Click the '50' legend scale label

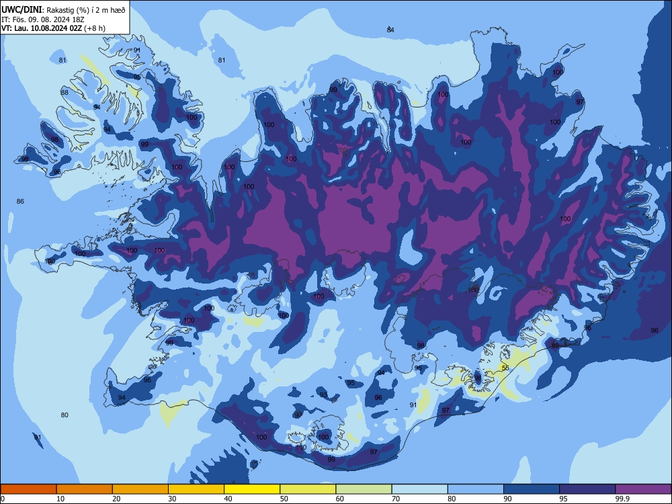284,499
